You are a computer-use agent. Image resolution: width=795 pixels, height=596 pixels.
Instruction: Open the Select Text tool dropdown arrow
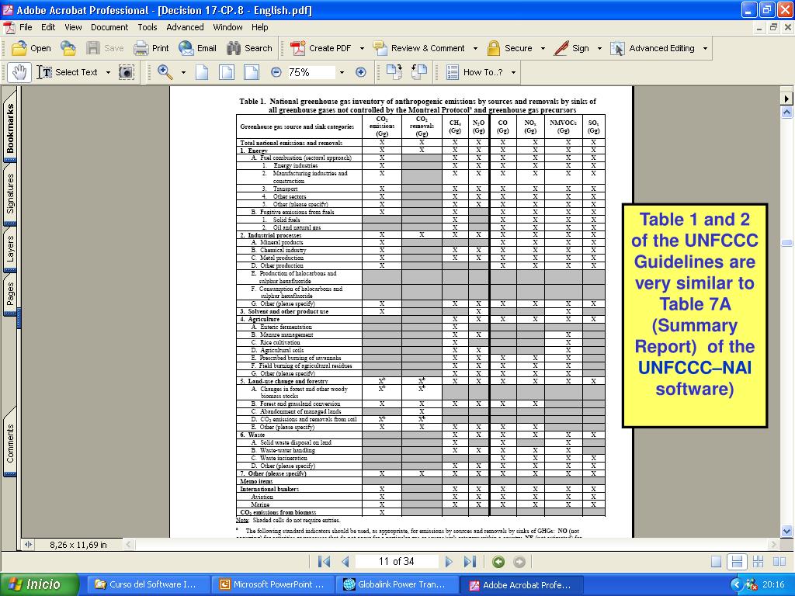tap(108, 73)
